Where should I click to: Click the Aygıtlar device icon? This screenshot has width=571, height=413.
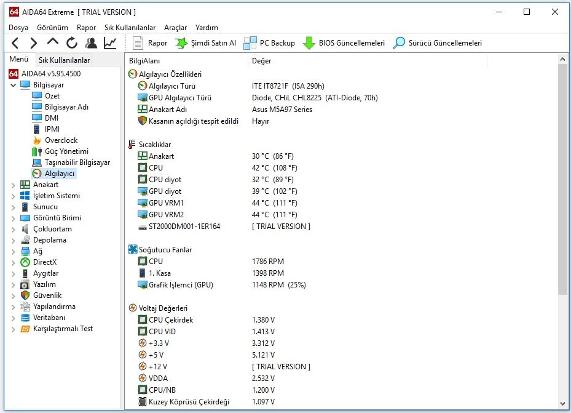click(x=25, y=273)
